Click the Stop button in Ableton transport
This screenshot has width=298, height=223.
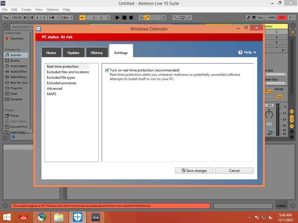[x=124, y=18]
